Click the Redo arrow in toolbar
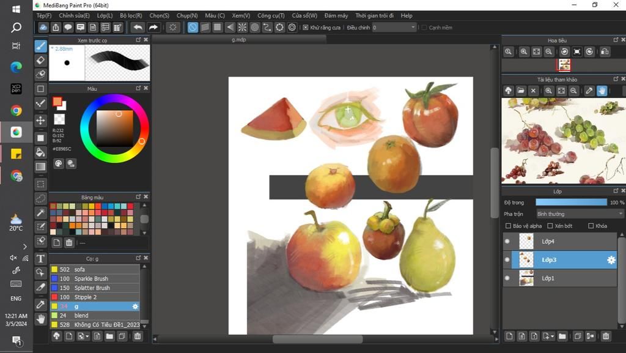Viewport: 626px width, 353px height. click(x=153, y=27)
